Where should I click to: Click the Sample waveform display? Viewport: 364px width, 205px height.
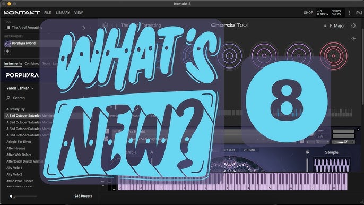pos(332,165)
